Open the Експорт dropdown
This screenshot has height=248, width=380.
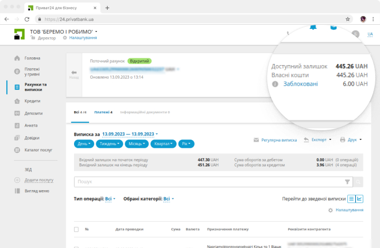pyautogui.click(x=318, y=139)
